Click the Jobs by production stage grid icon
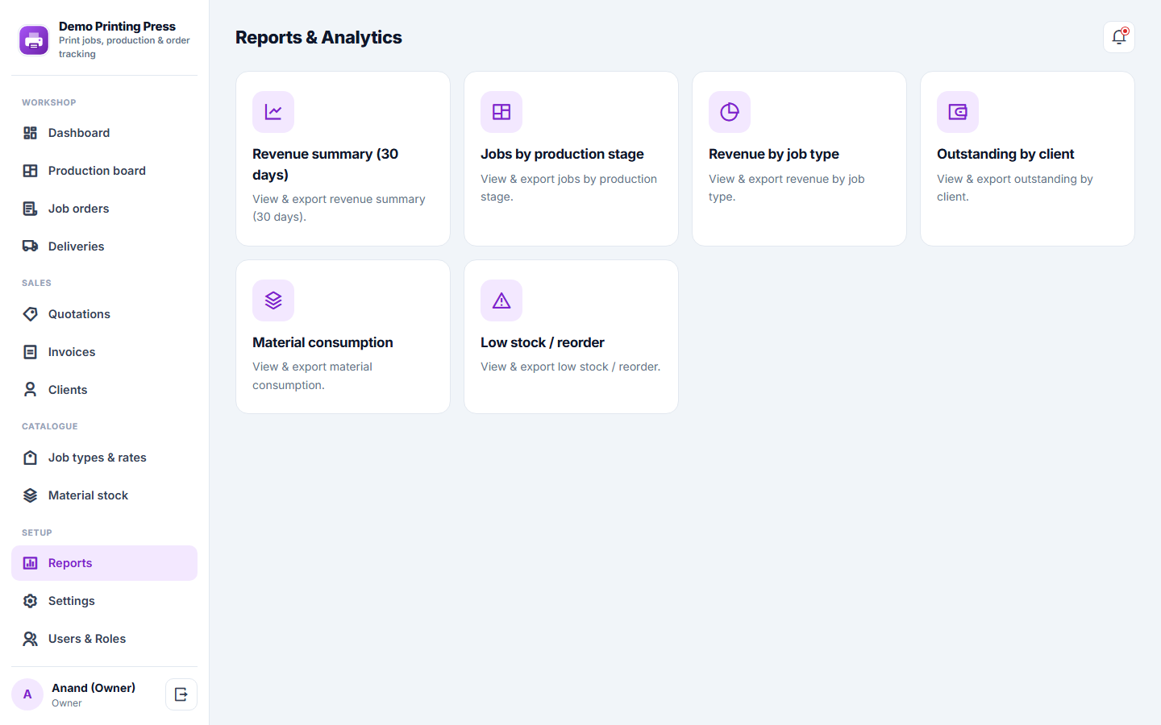Viewport: 1161px width, 725px height. 501,112
